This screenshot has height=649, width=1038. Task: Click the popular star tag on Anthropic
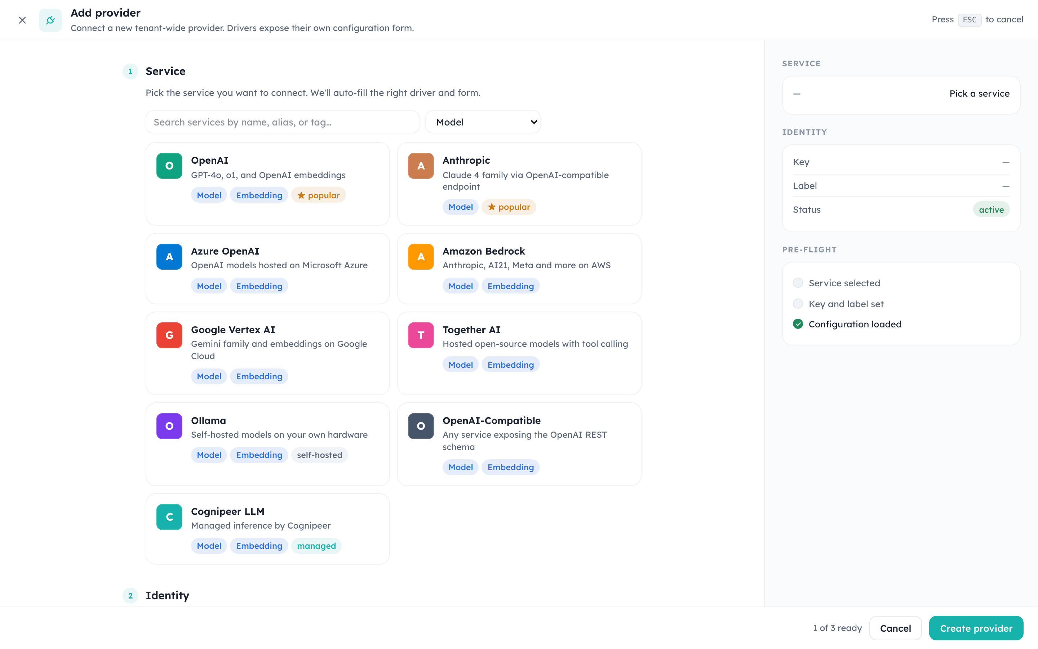point(509,207)
